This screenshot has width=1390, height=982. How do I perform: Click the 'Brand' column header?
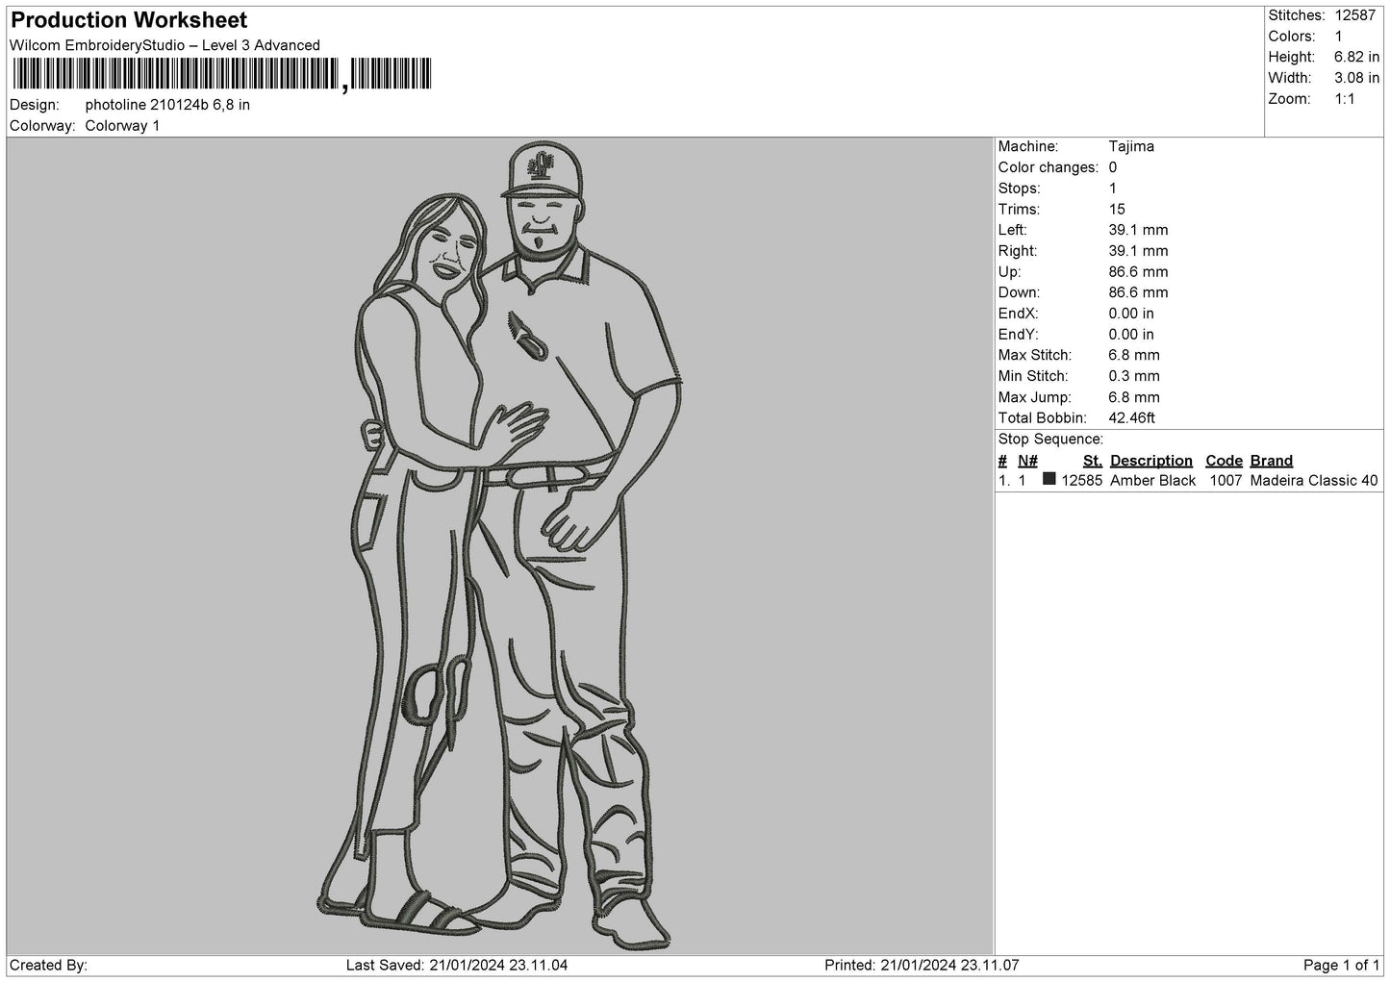tap(1272, 461)
